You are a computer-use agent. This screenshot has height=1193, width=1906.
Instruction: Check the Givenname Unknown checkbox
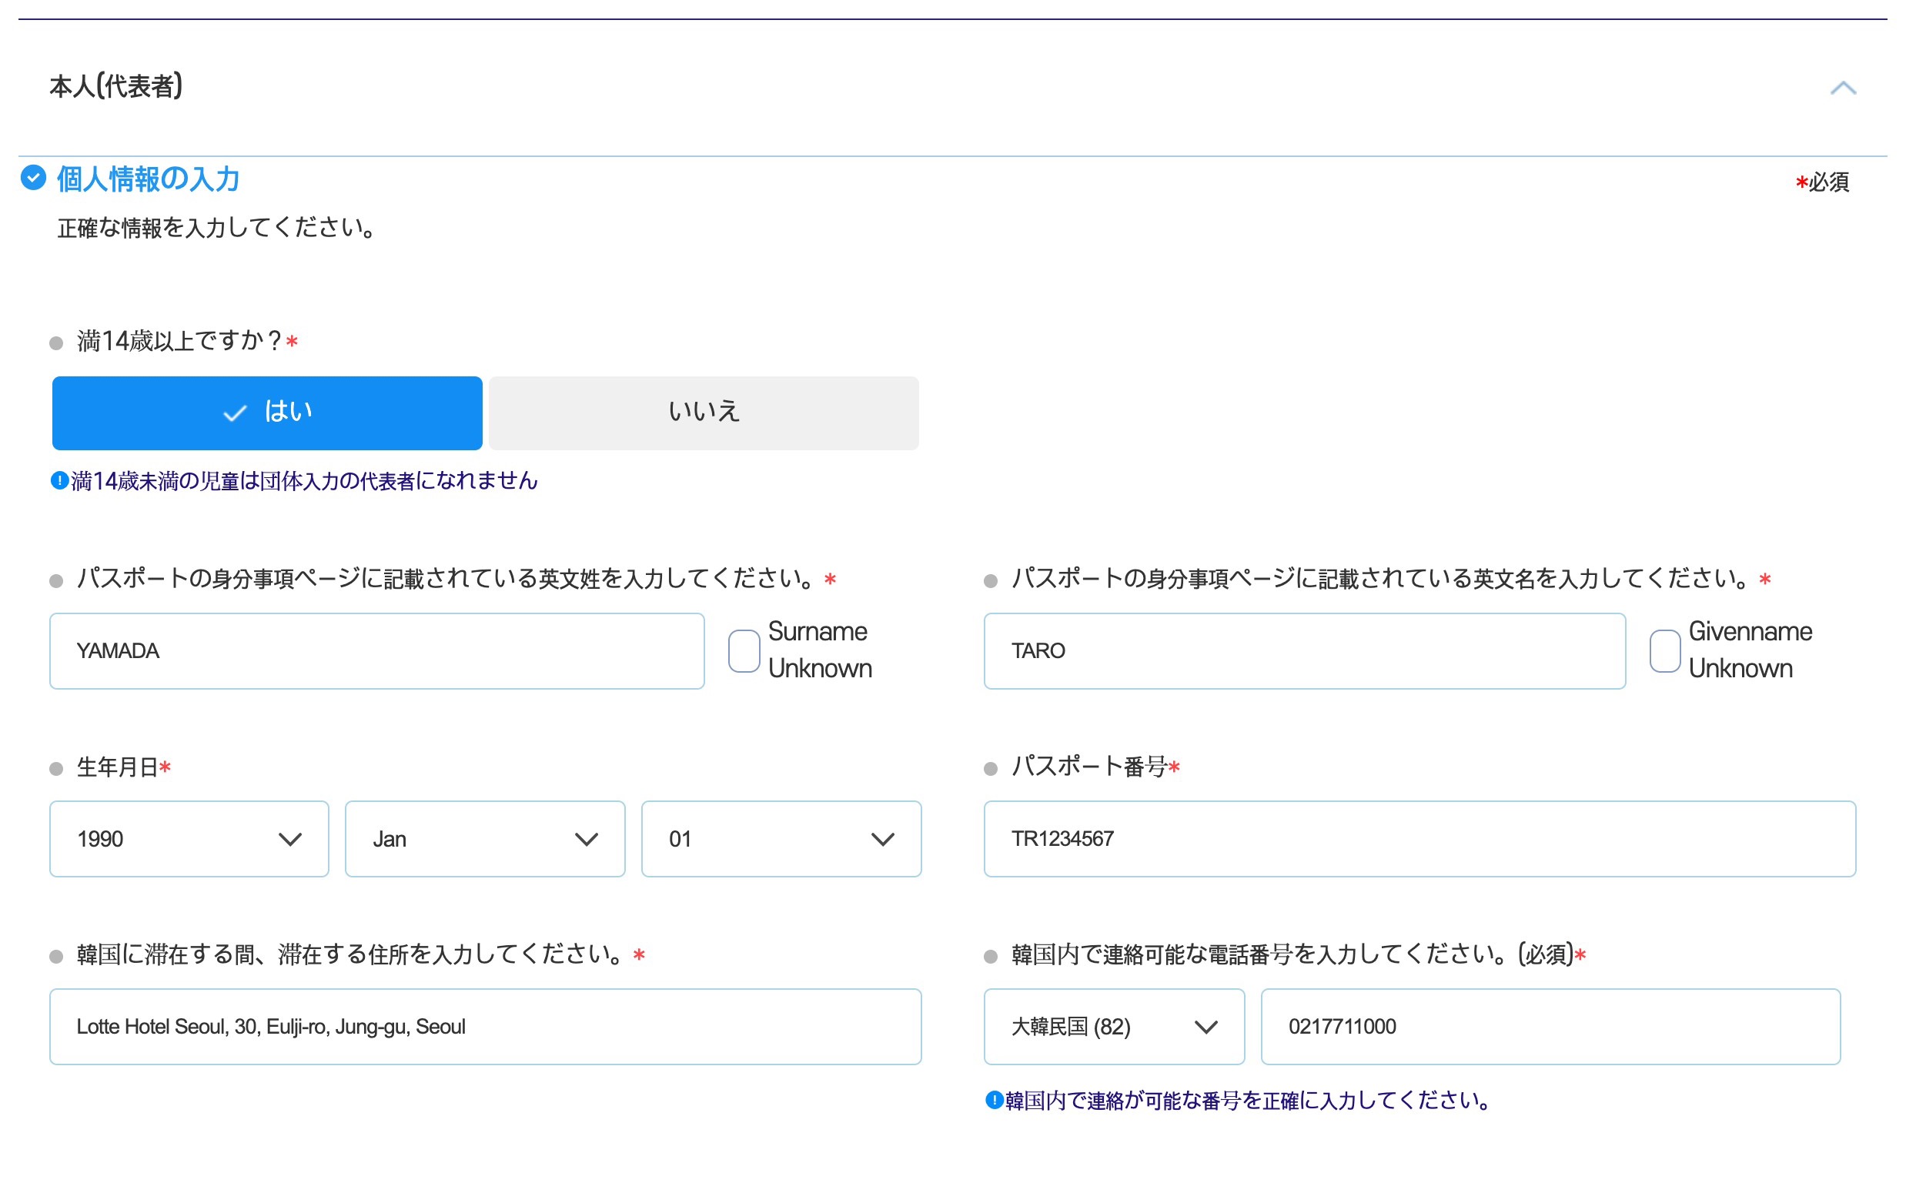(x=1664, y=650)
